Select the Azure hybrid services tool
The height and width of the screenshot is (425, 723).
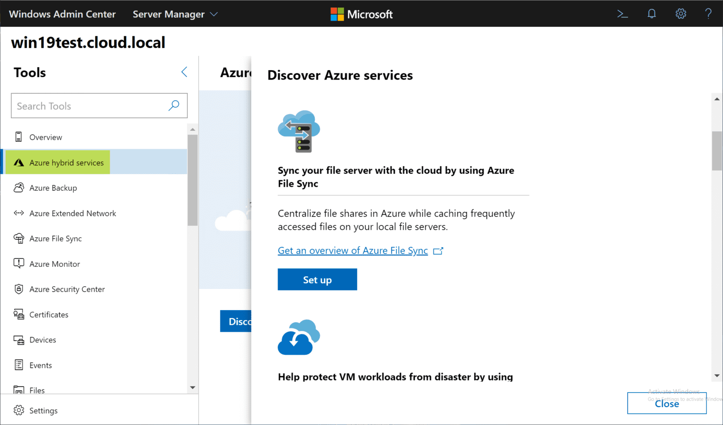pyautogui.click(x=66, y=162)
